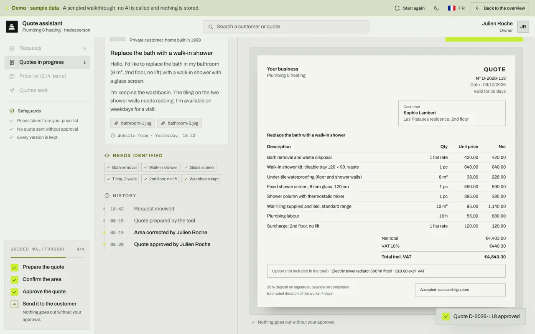Toggle the Confirm the area checkbox

pos(15,280)
